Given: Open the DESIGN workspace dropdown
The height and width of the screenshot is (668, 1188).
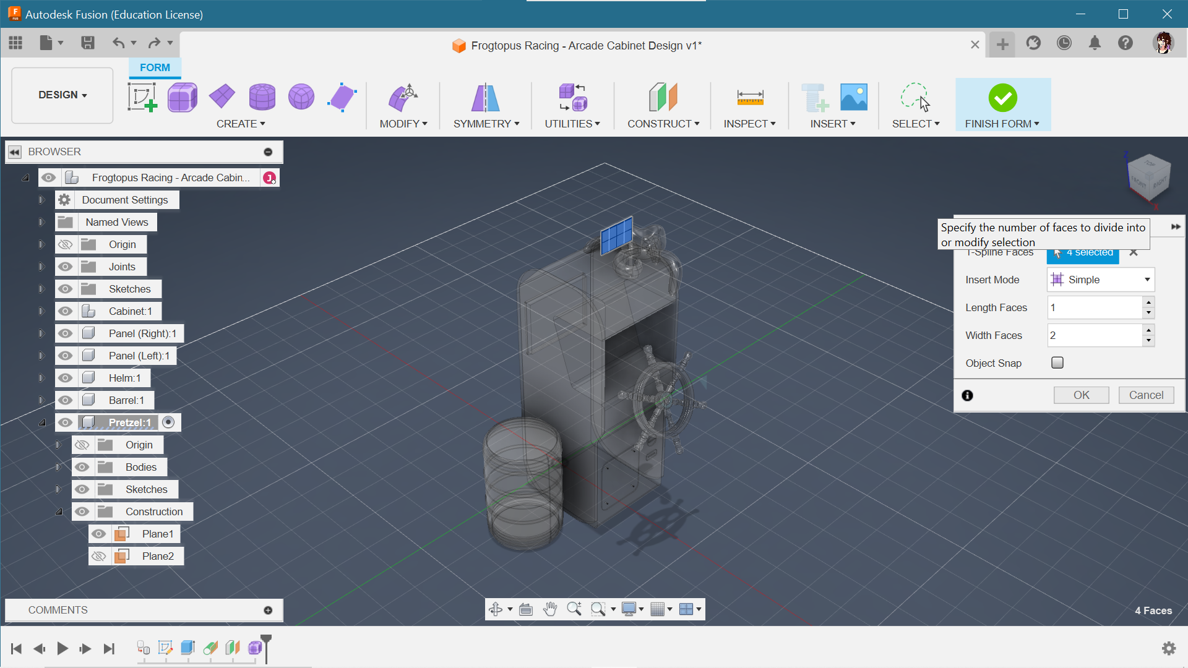Looking at the screenshot, I should (x=62, y=95).
